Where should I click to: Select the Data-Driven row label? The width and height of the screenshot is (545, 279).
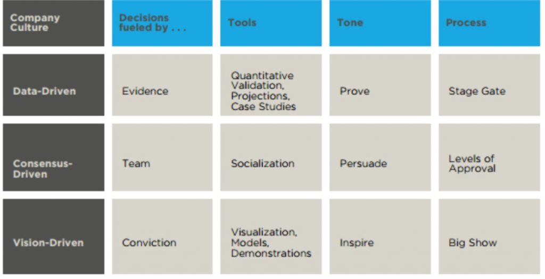tap(54, 85)
